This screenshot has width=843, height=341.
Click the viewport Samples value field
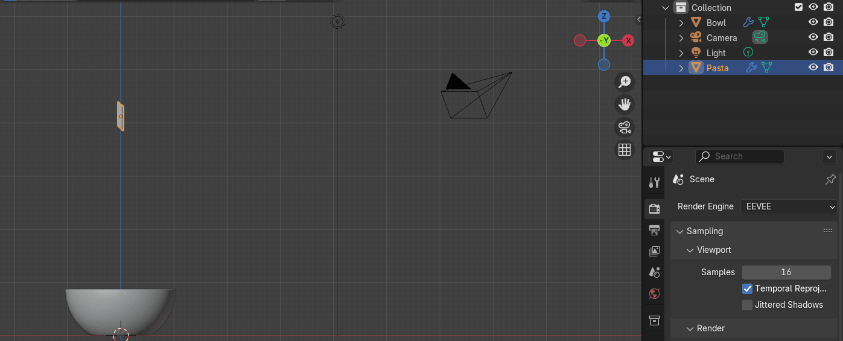pos(786,272)
